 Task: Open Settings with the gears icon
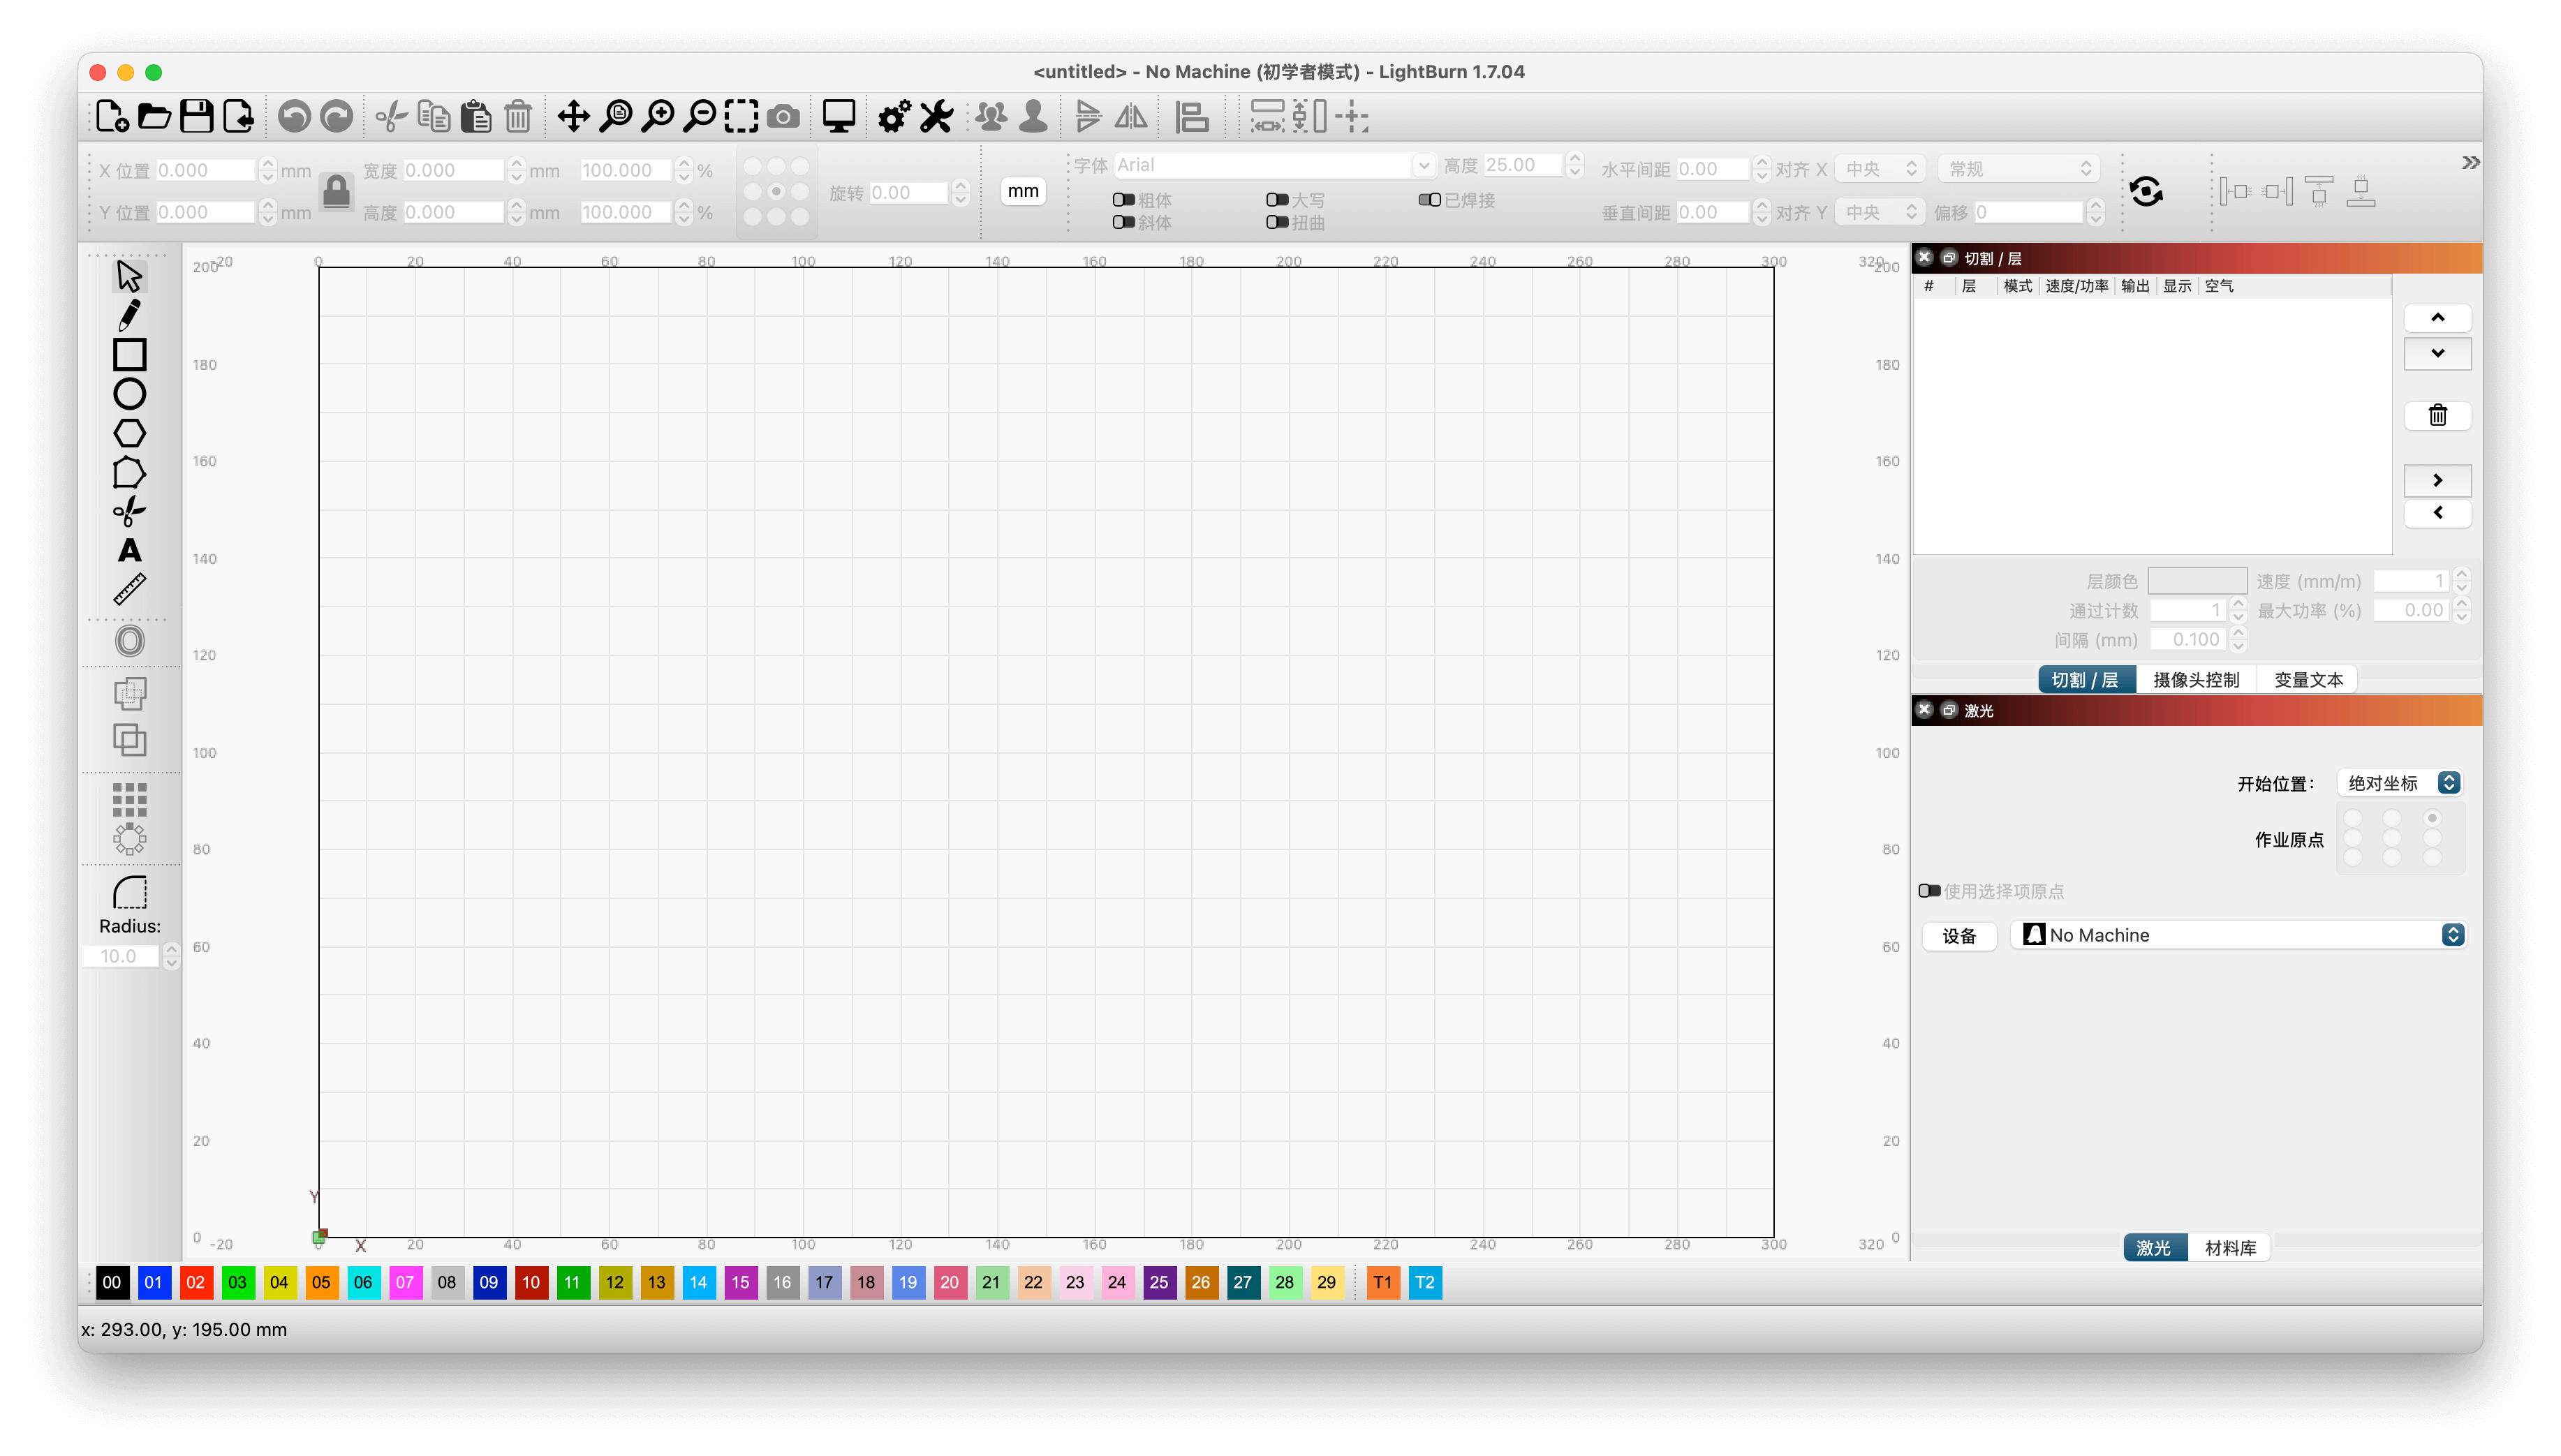click(894, 117)
